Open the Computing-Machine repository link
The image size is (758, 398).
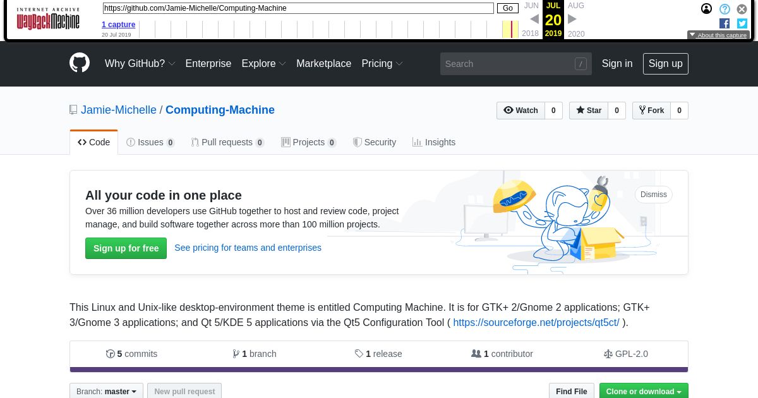(220, 110)
